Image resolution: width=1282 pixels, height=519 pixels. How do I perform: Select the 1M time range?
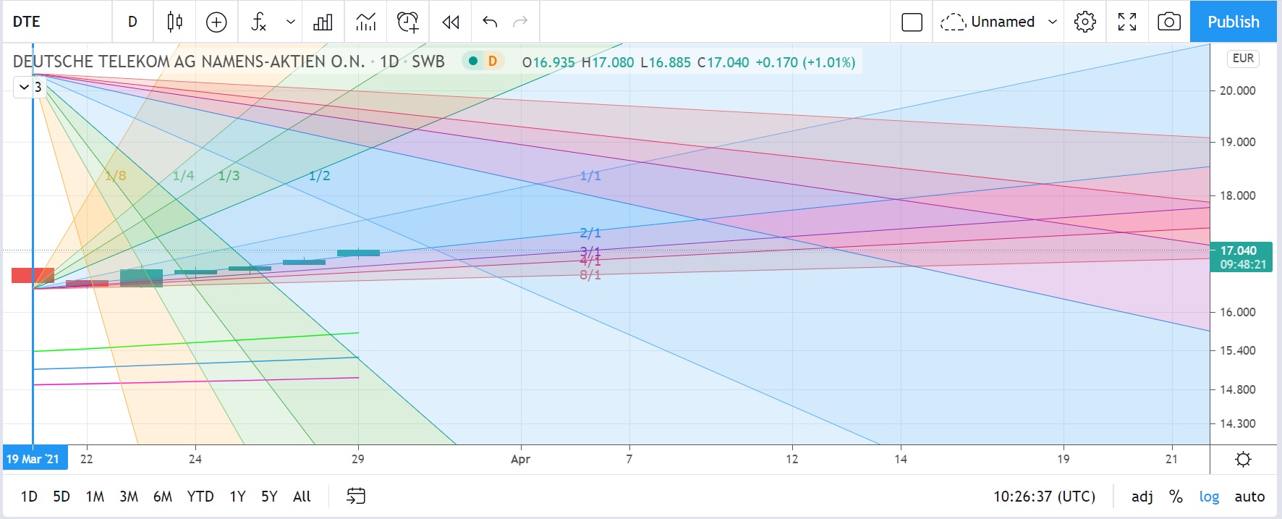(95, 497)
